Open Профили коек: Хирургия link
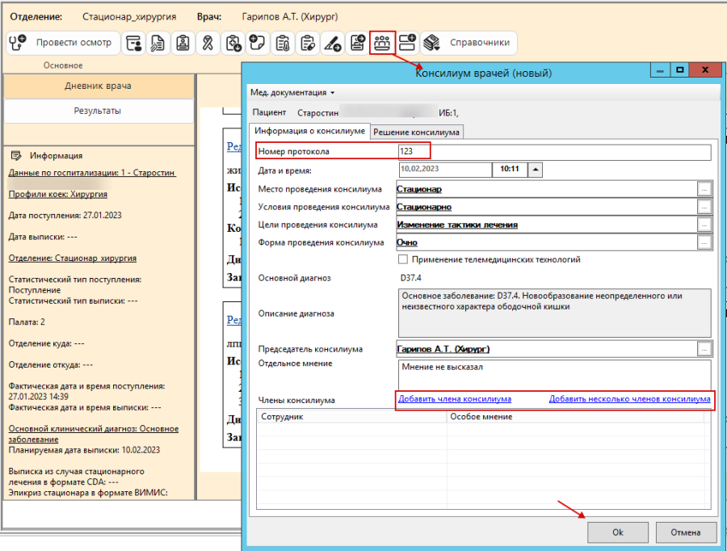The height and width of the screenshot is (551, 727). [x=58, y=194]
